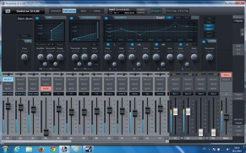
Task: Click the Filter Freq knob
Action: tap(25, 57)
